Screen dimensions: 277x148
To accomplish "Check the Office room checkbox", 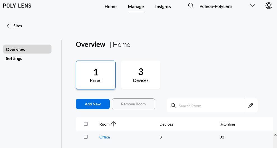I will (86, 137).
